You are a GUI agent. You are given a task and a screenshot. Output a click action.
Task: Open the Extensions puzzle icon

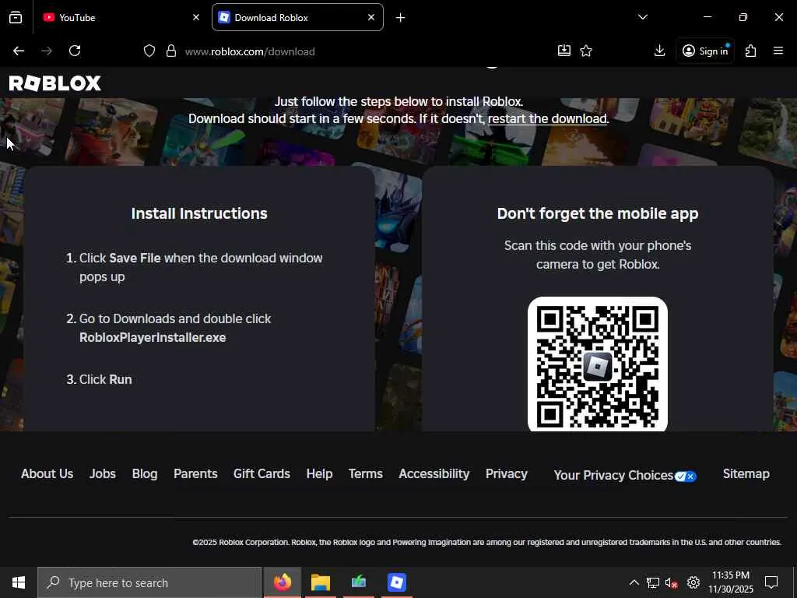pyautogui.click(x=751, y=51)
